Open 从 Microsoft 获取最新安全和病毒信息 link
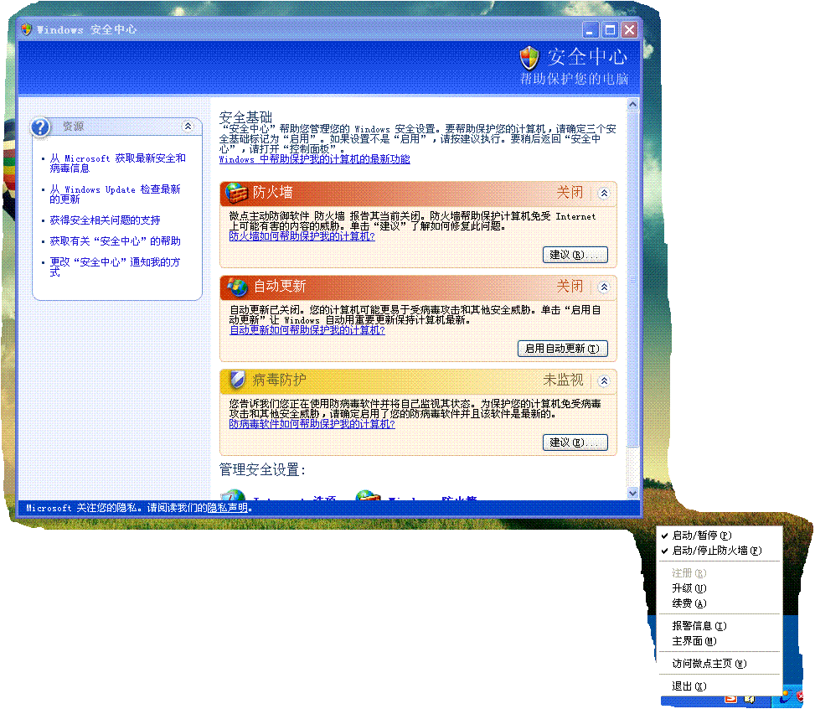Image resolution: width=815 pixels, height=709 pixels. coord(117,163)
